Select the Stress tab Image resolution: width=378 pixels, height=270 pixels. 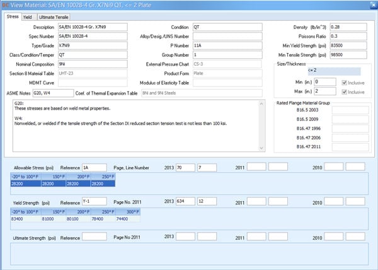(x=12, y=17)
